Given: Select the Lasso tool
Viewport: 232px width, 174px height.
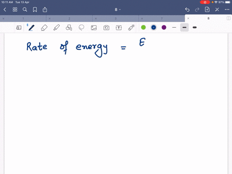Looking at the screenshot, I should (x=81, y=28).
